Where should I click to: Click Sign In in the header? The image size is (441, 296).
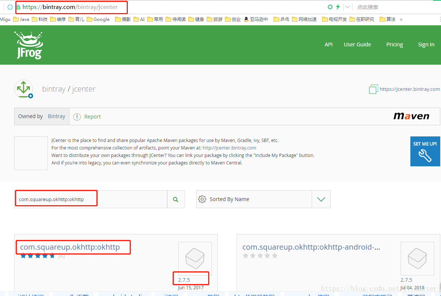(426, 44)
